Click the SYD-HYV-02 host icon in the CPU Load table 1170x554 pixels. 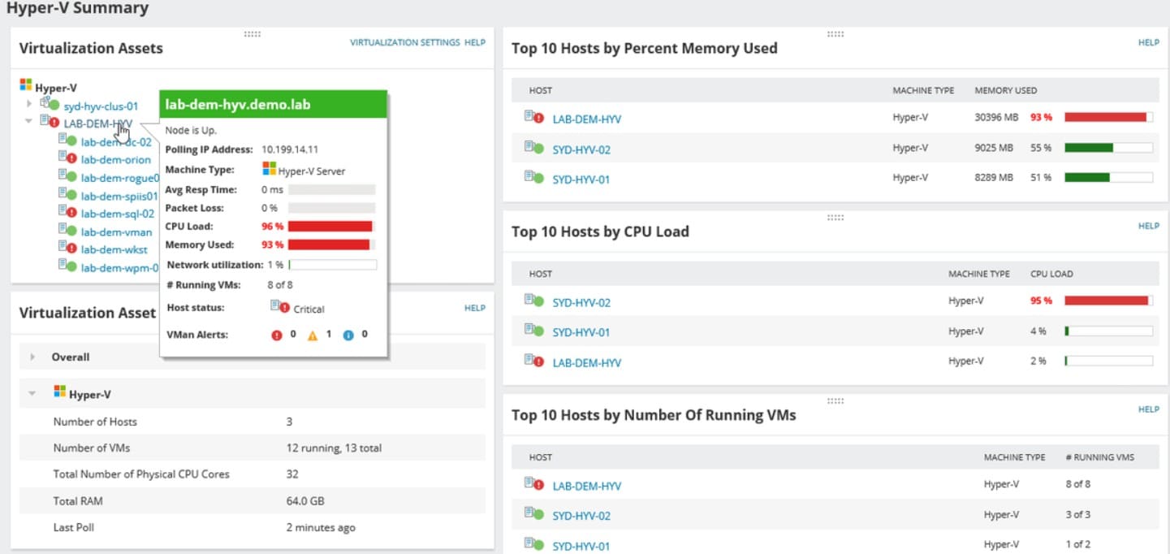tap(533, 301)
